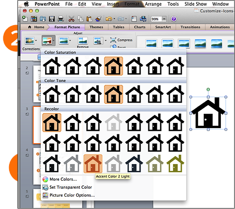235x209 pixels.
Task: Open the zoom percentage dropdown
Action: tap(164, 19)
